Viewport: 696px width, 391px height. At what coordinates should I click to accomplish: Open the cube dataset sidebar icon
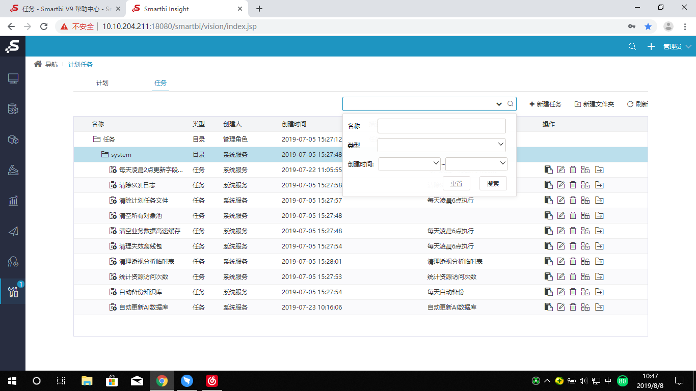tap(13, 139)
